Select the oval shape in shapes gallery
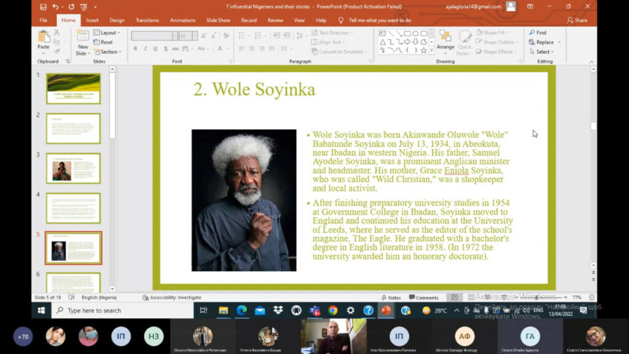 pos(415,33)
